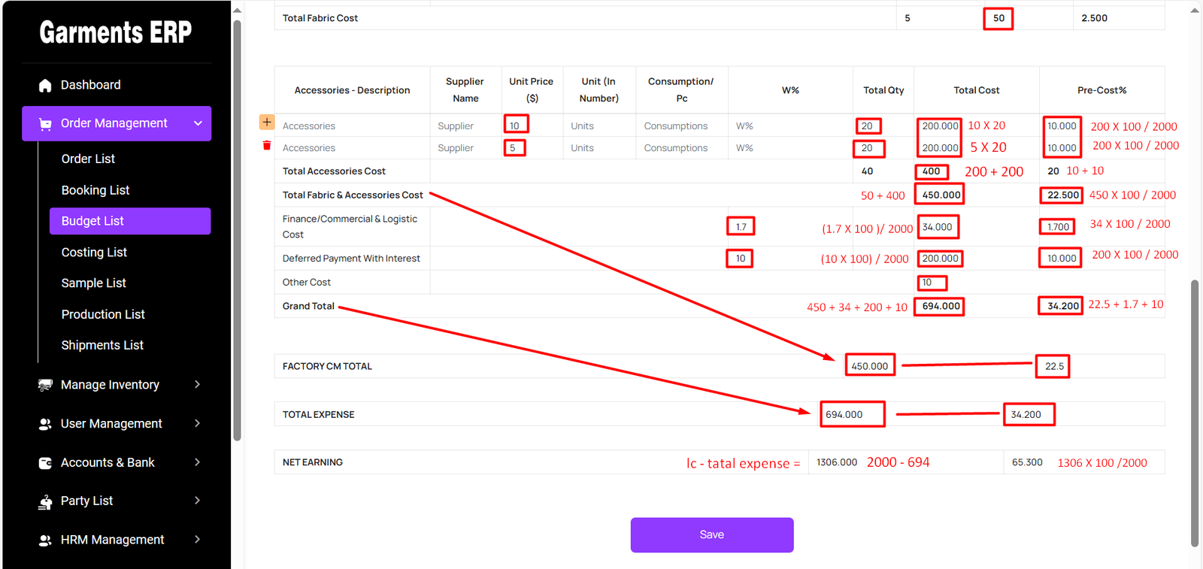
Task: Delete second accessories row with trash icon
Action: (x=267, y=146)
